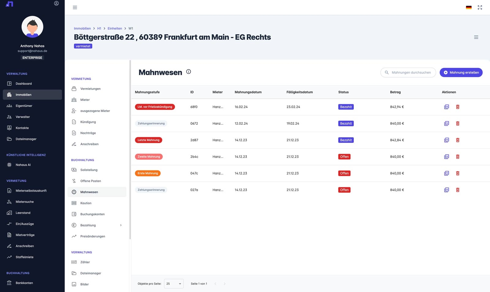The height and width of the screenshot is (292, 490).
Task: Click Mahnungen durchsuchen search field
Action: pos(408,72)
